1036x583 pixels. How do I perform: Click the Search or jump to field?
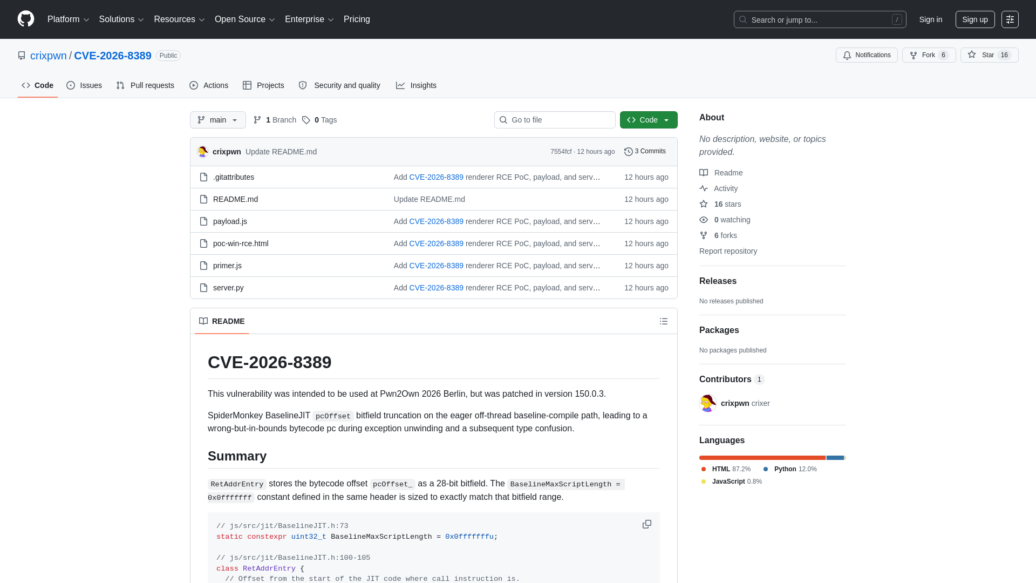(820, 19)
